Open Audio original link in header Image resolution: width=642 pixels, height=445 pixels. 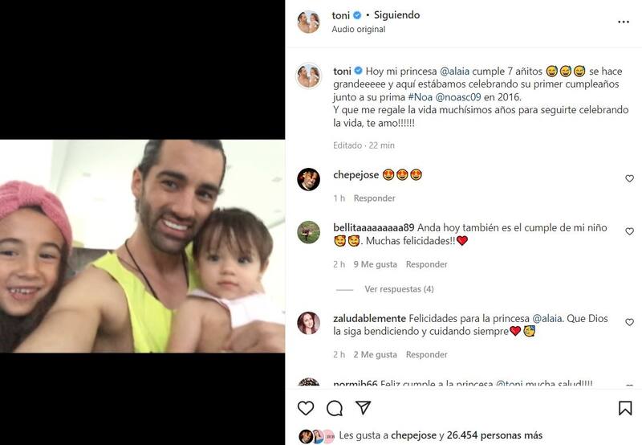tap(358, 30)
